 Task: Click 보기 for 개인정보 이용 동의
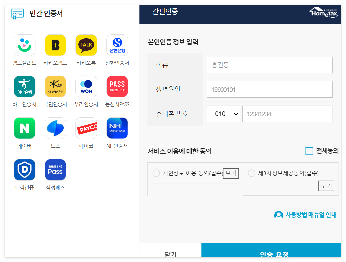(231, 173)
